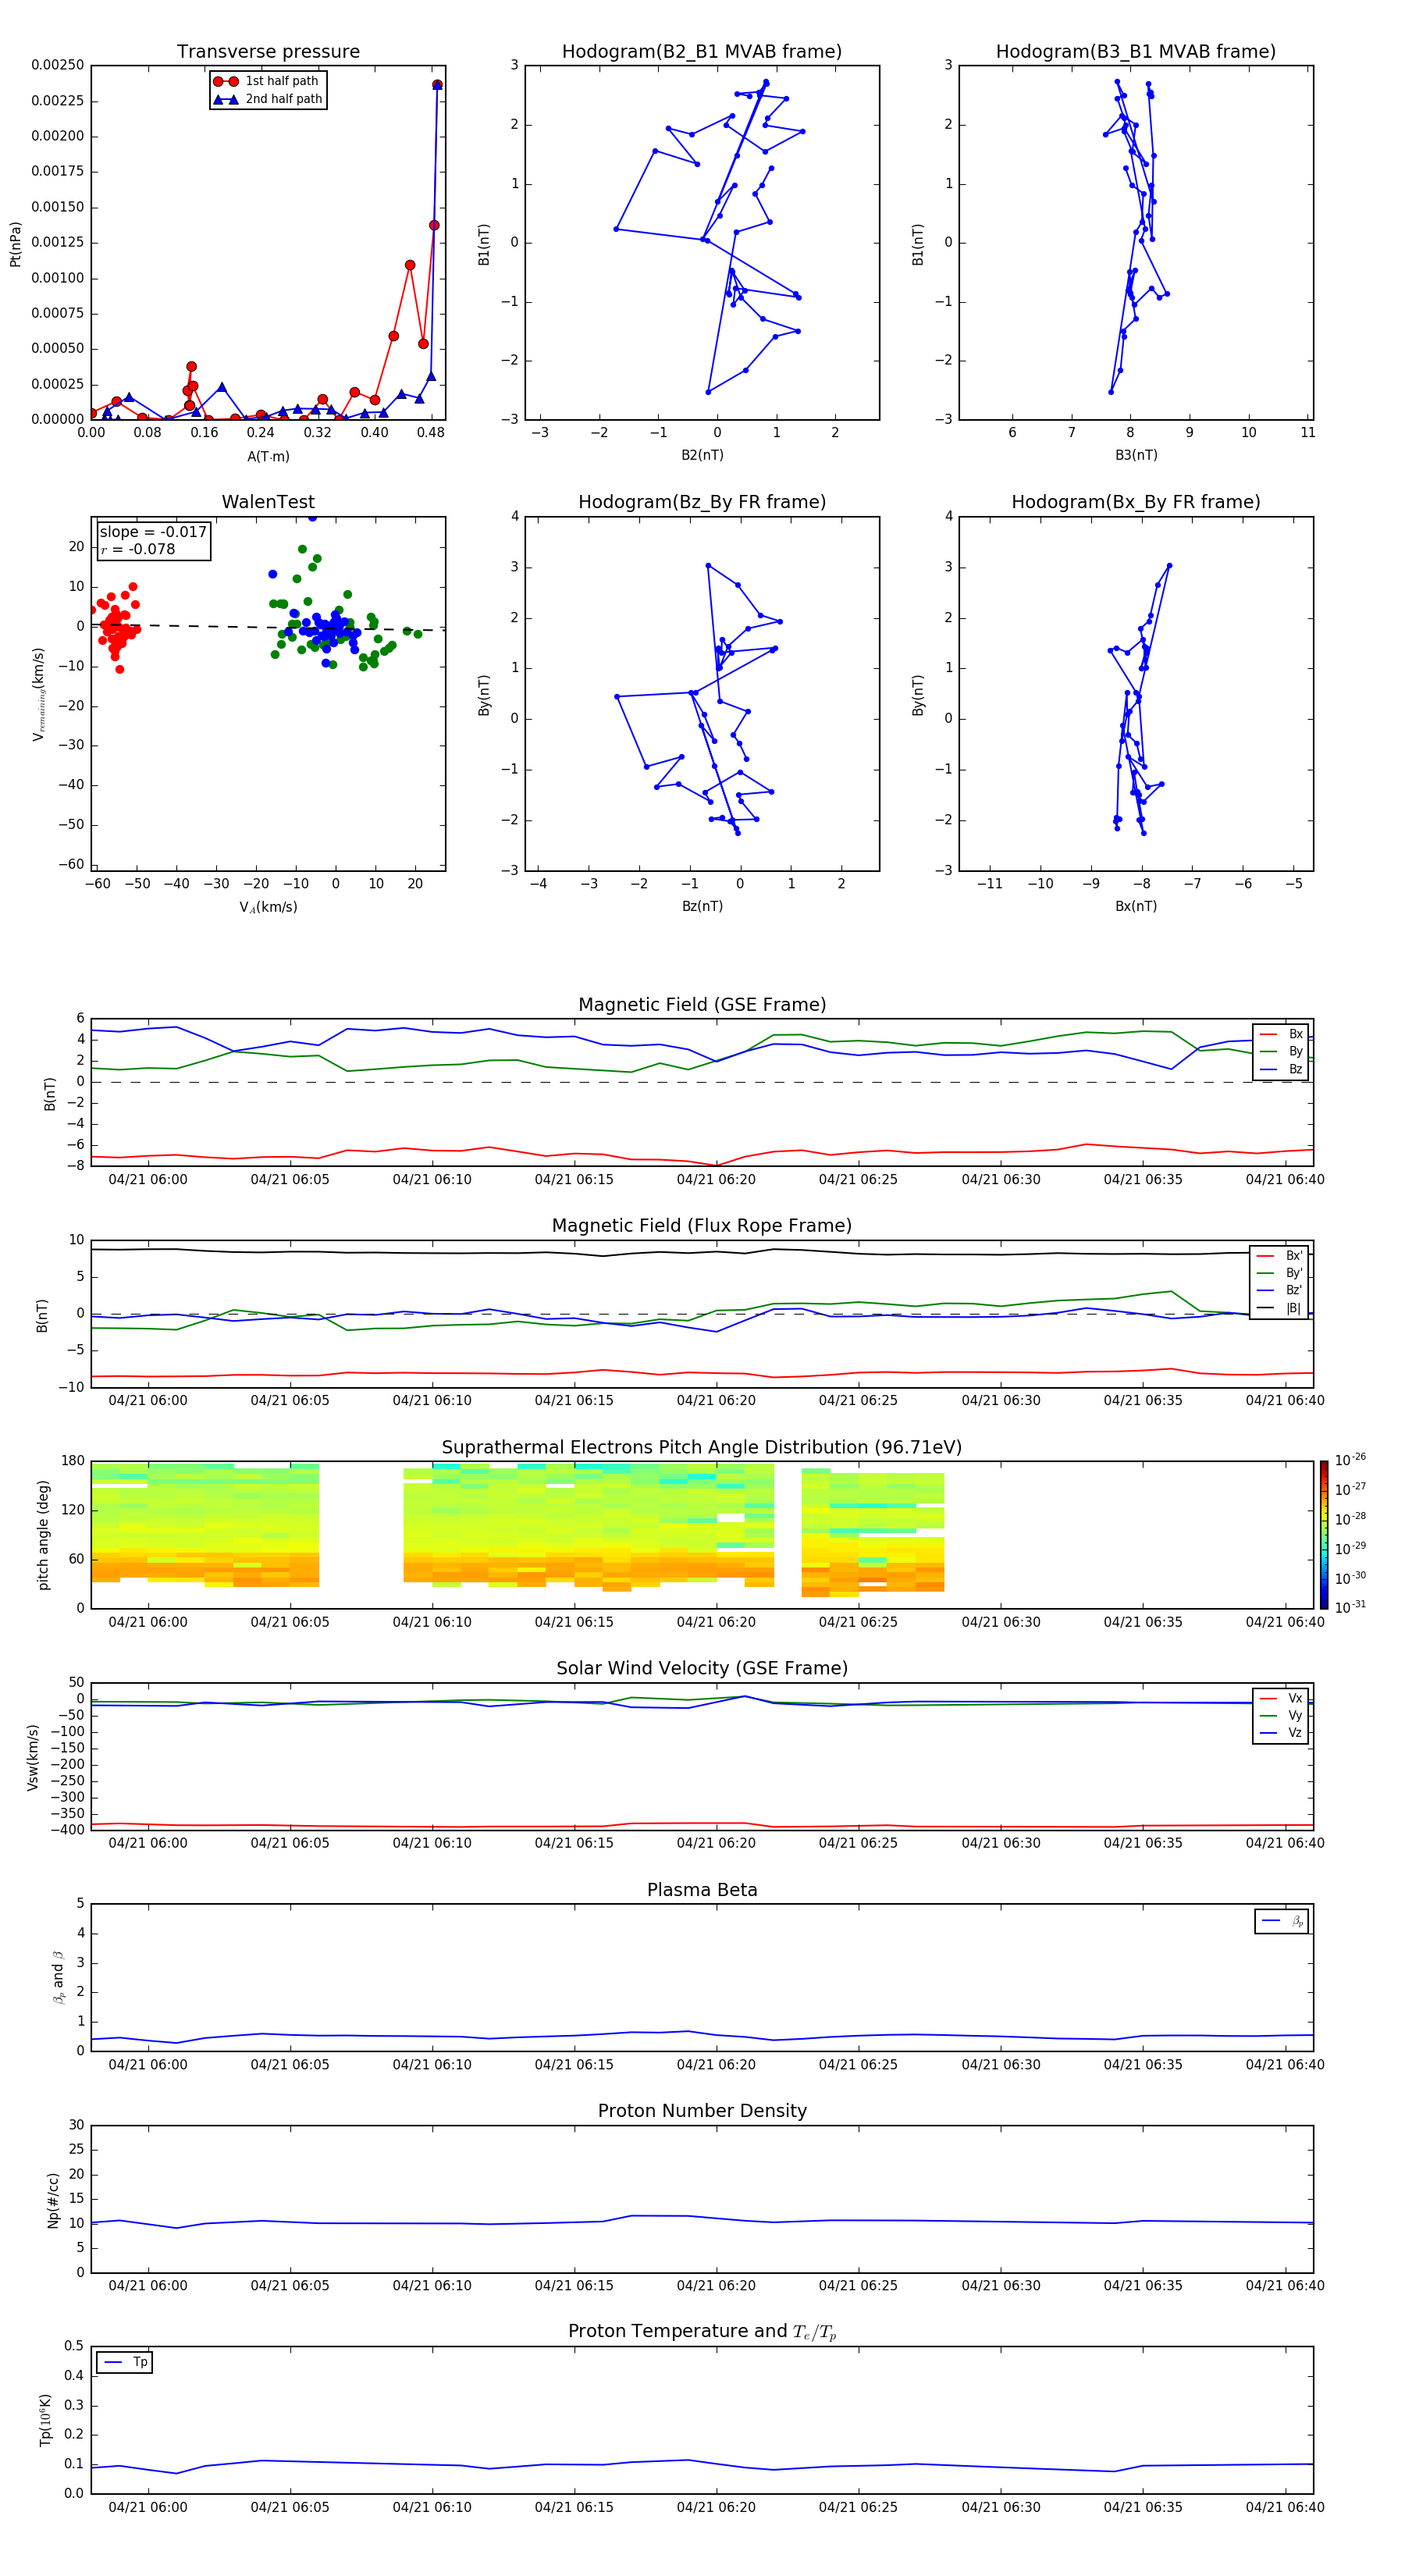Click the 'r = -0.078' annotation

point(138,549)
